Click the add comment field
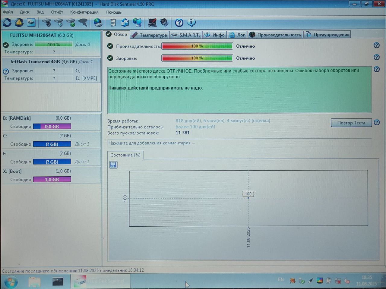Screen dimensions: 386x289 click(239, 143)
